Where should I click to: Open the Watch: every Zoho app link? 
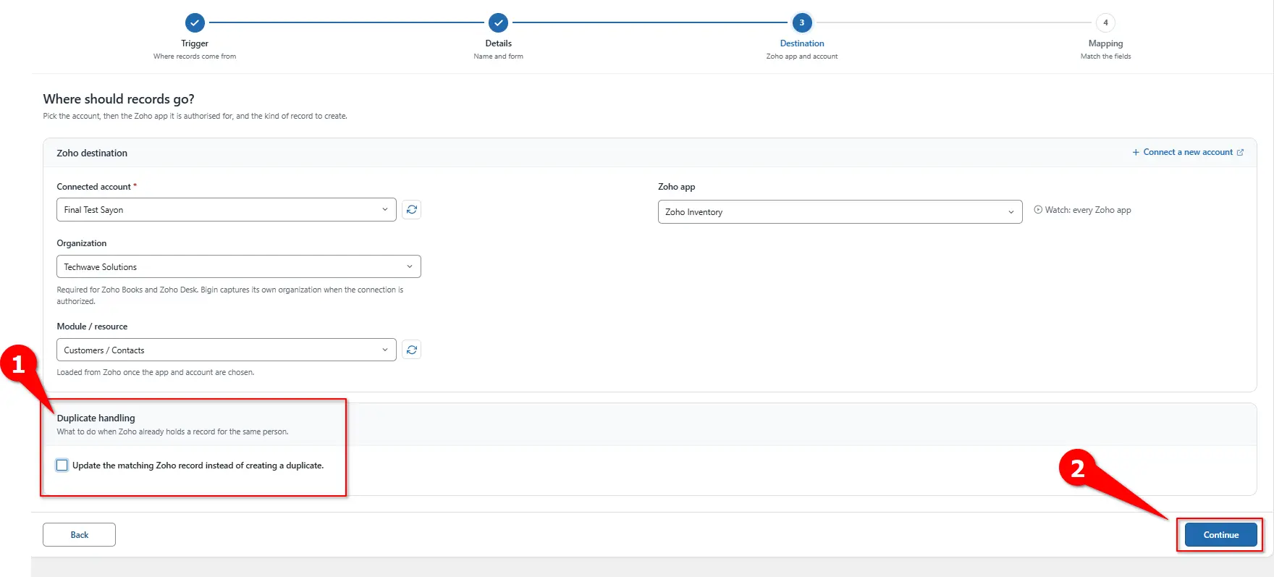[1082, 210]
